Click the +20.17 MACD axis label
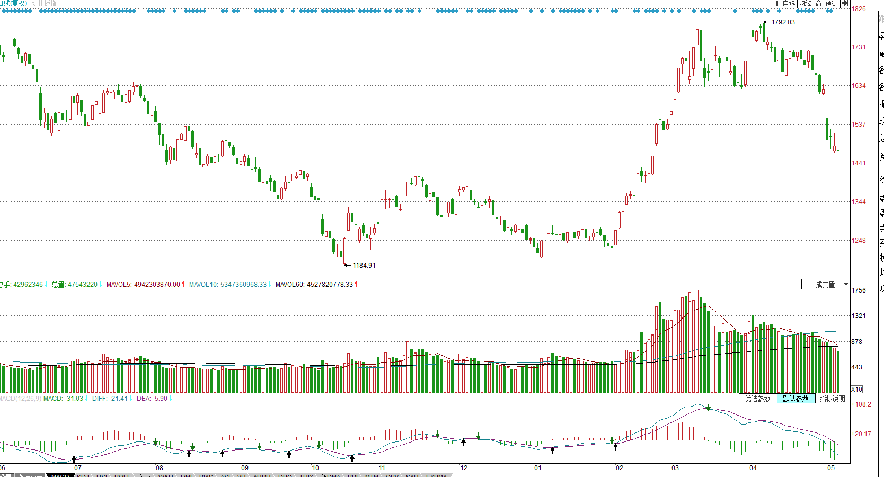 861,434
